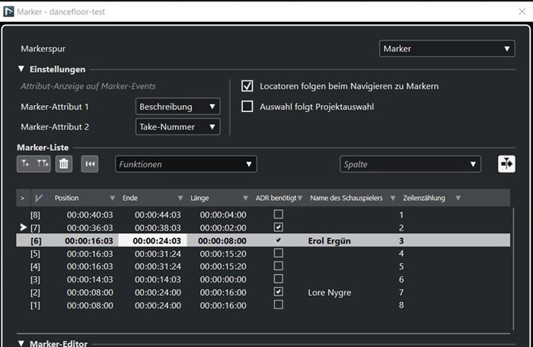
Task: Open the Spalte column menu
Action: (410, 164)
